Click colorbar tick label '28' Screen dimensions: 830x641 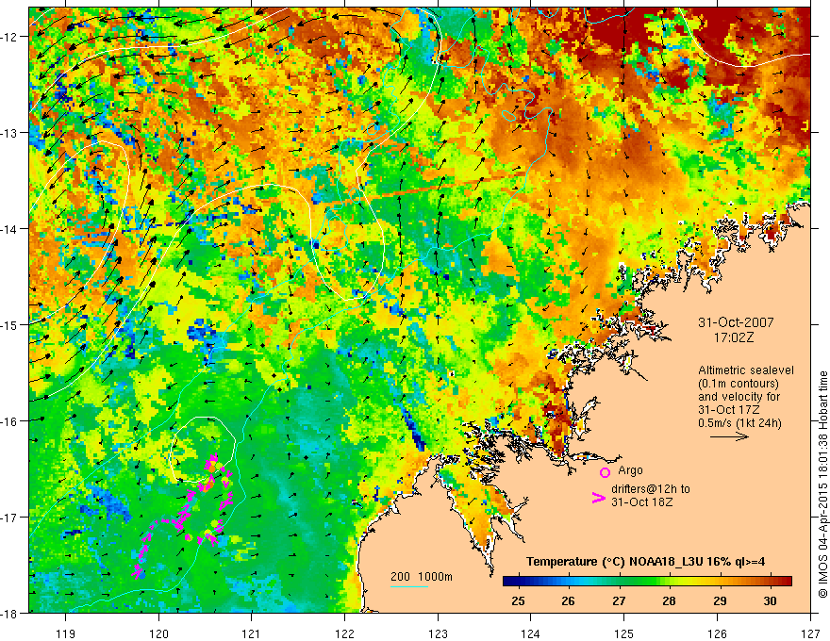[669, 600]
